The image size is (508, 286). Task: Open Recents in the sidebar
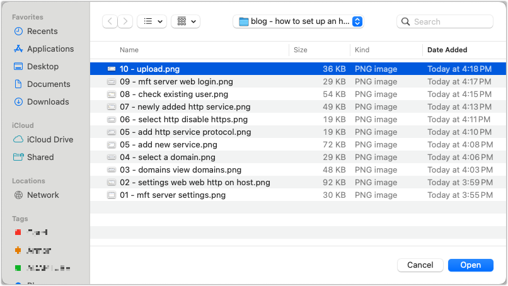(42, 31)
